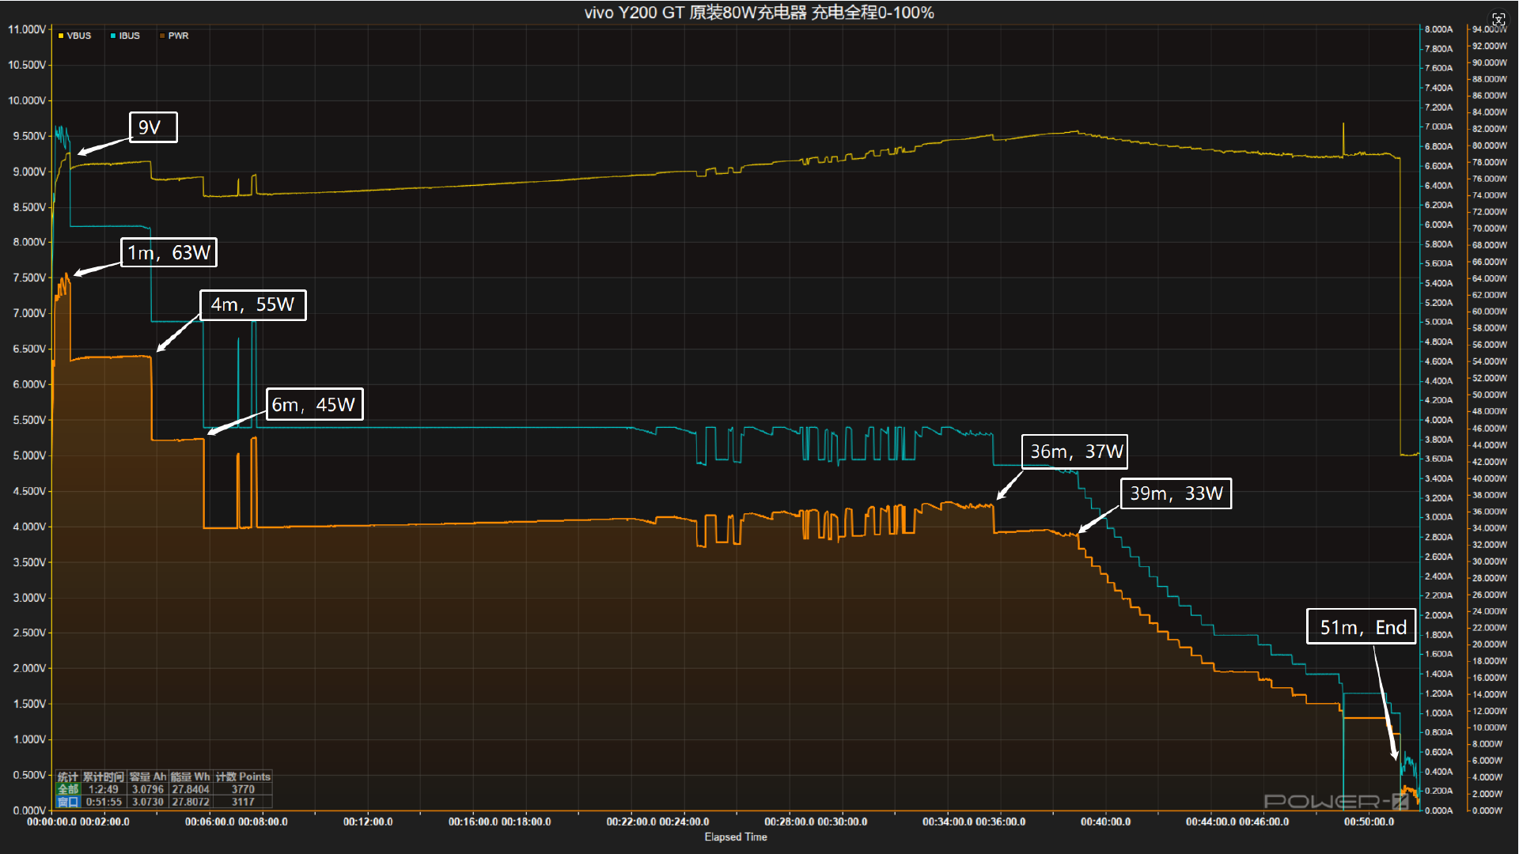Click the brown PWR legend color square
This screenshot has width=1519, height=854.
coord(162,36)
